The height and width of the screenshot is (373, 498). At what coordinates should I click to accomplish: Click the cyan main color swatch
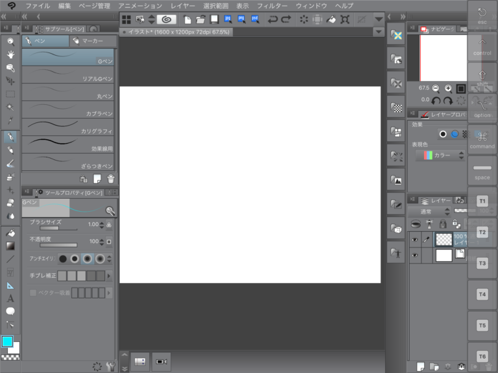[8, 341]
